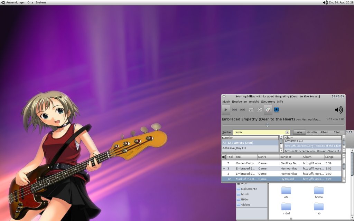The height and width of the screenshot is (221, 354).
Task: Open the System menu in top panel
Action: (x=40, y=2)
